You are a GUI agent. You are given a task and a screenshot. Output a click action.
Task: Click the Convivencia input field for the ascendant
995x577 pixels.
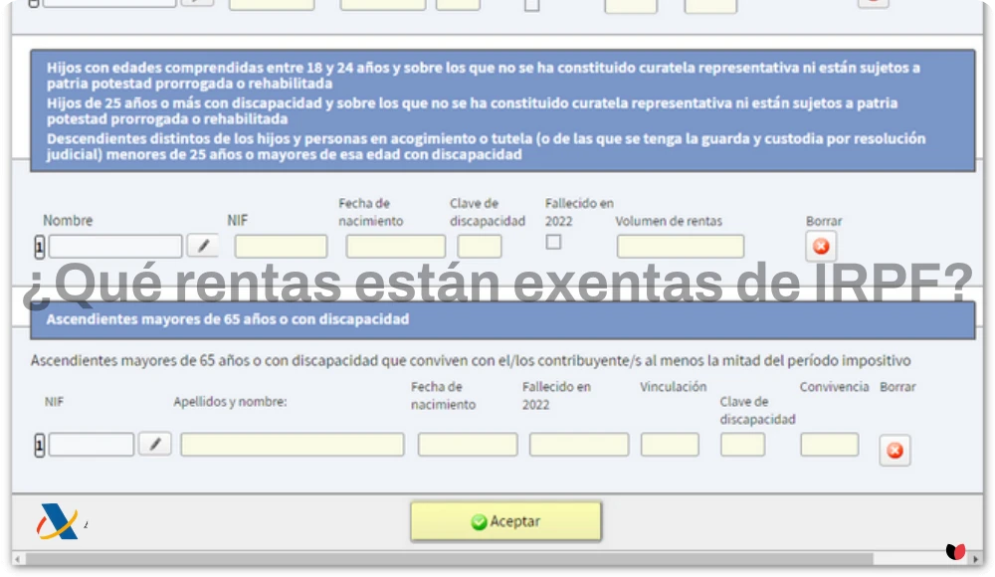point(829,444)
